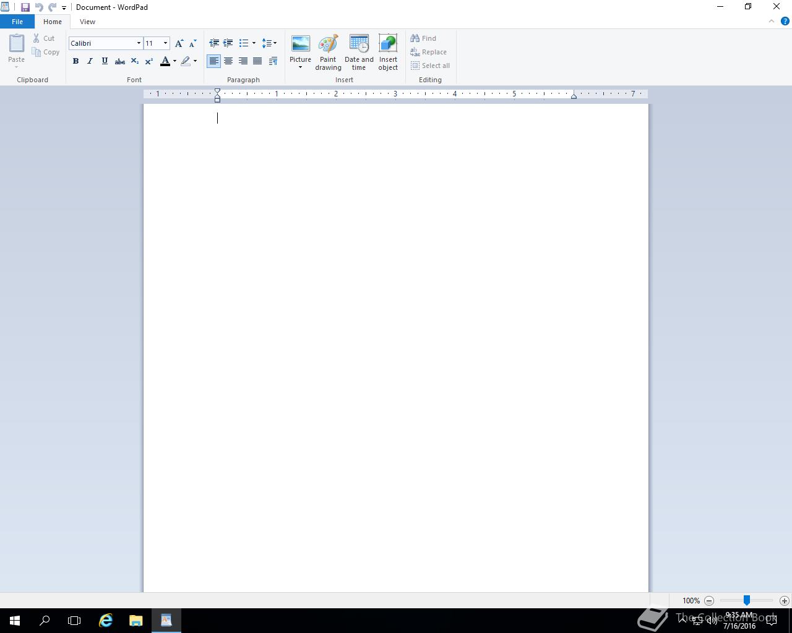Open WordPad Help question mark
The image size is (792, 633).
click(x=785, y=21)
